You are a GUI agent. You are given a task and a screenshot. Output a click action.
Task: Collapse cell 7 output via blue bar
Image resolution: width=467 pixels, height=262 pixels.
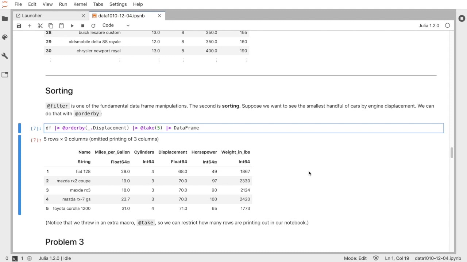pyautogui.click(x=20, y=175)
